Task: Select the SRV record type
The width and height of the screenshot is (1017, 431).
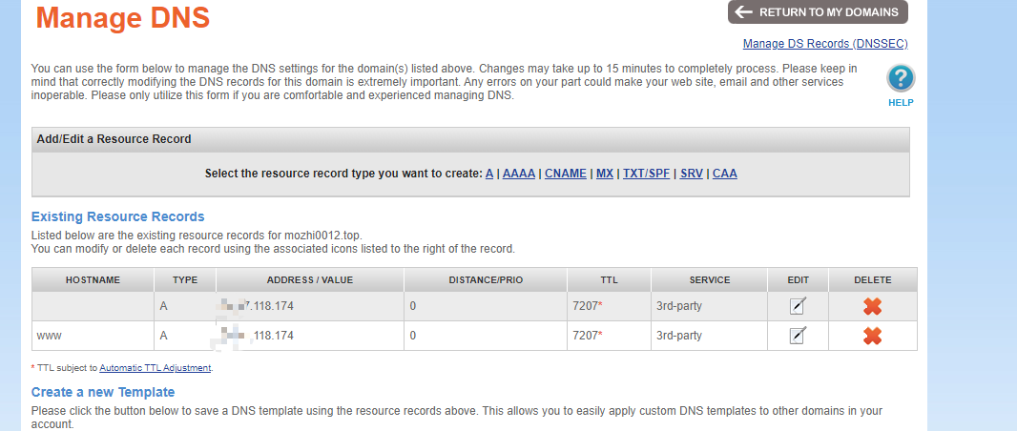Action: [692, 174]
